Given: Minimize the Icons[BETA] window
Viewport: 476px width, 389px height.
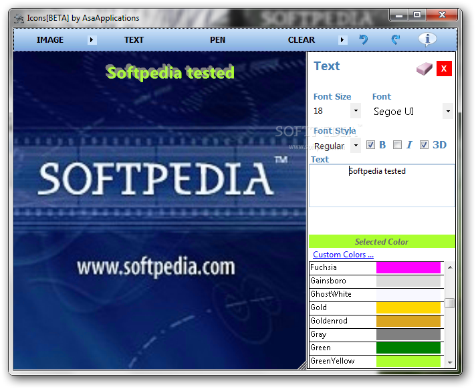Looking at the screenshot, I should (x=399, y=15).
